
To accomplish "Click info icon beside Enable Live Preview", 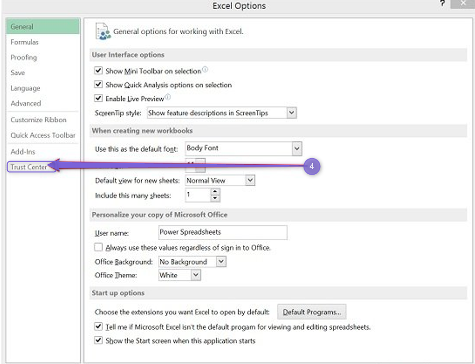I will coord(167,97).
